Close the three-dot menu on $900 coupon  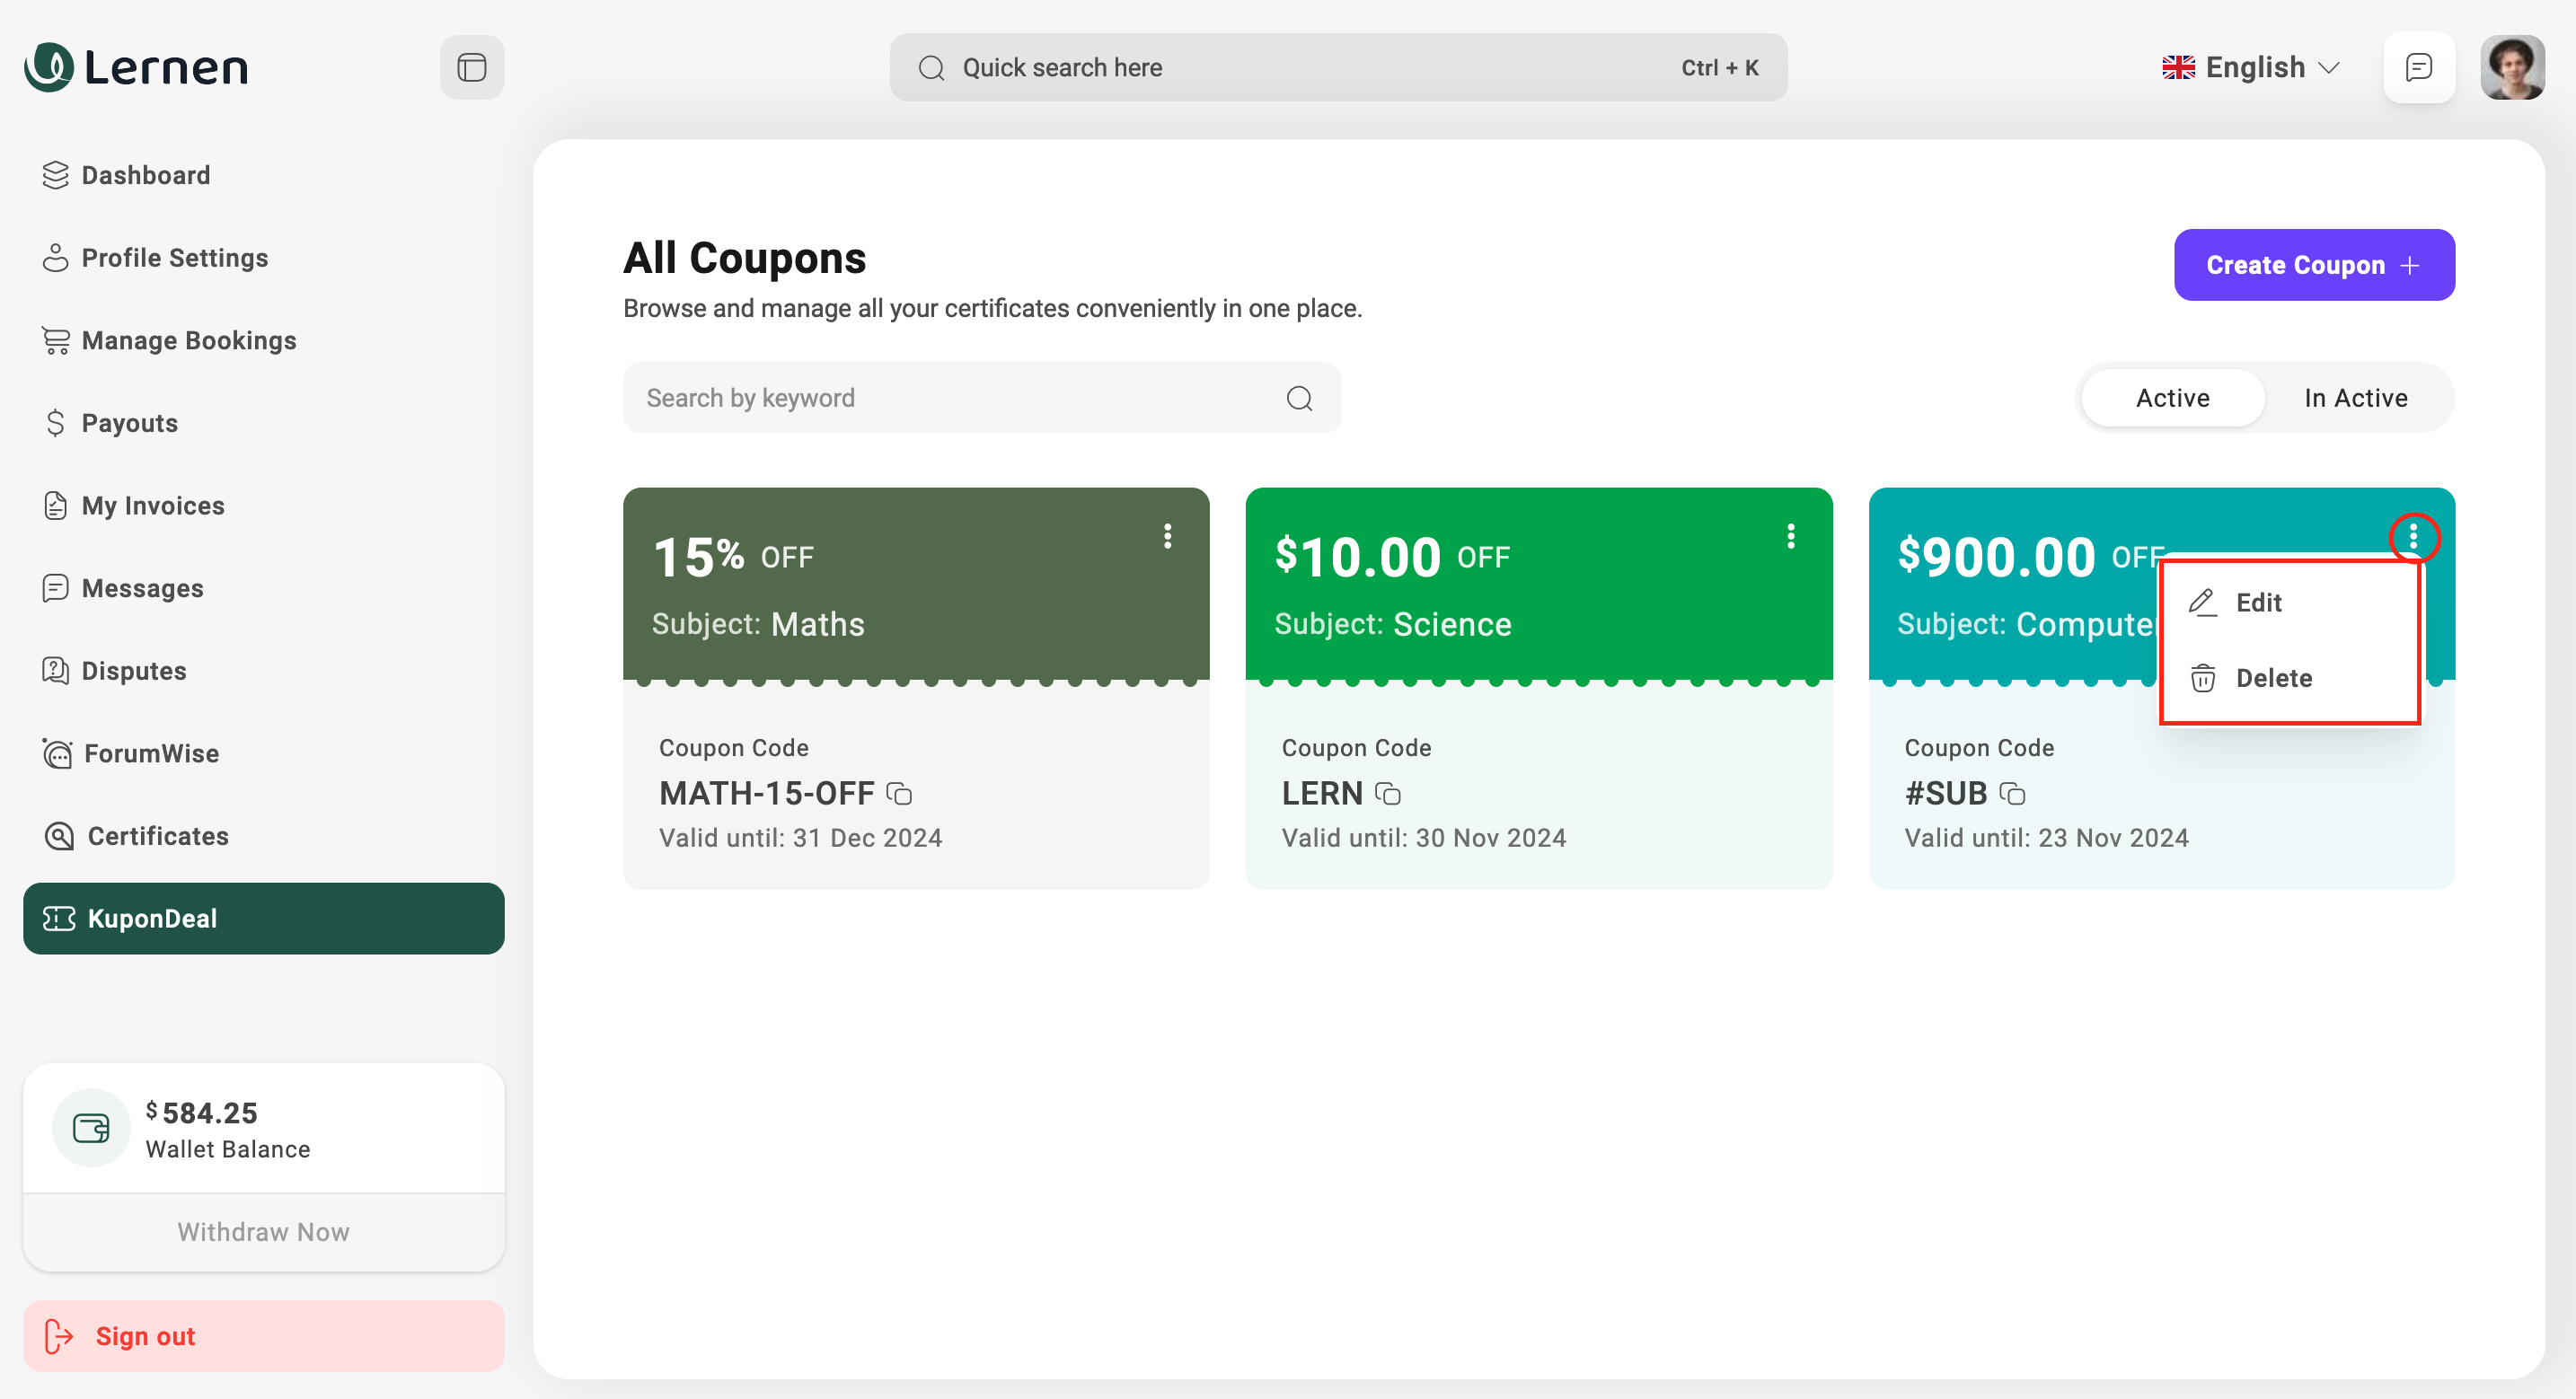coord(2413,537)
